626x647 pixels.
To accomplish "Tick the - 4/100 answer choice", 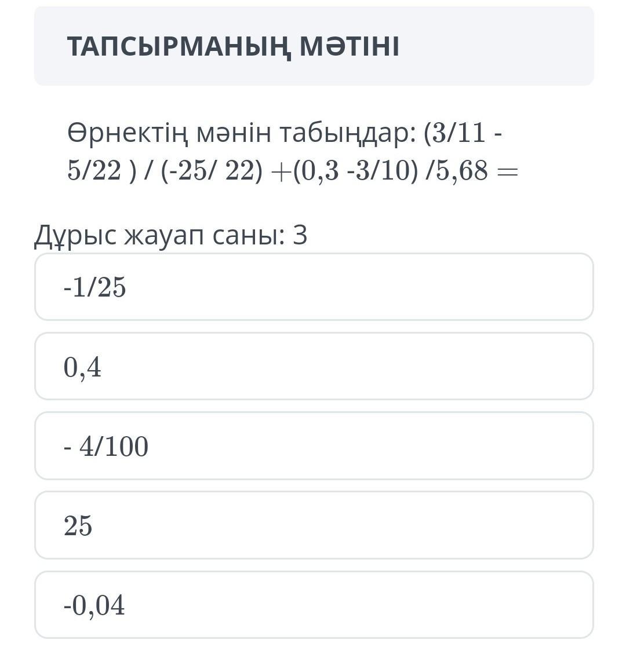I will (x=314, y=445).
